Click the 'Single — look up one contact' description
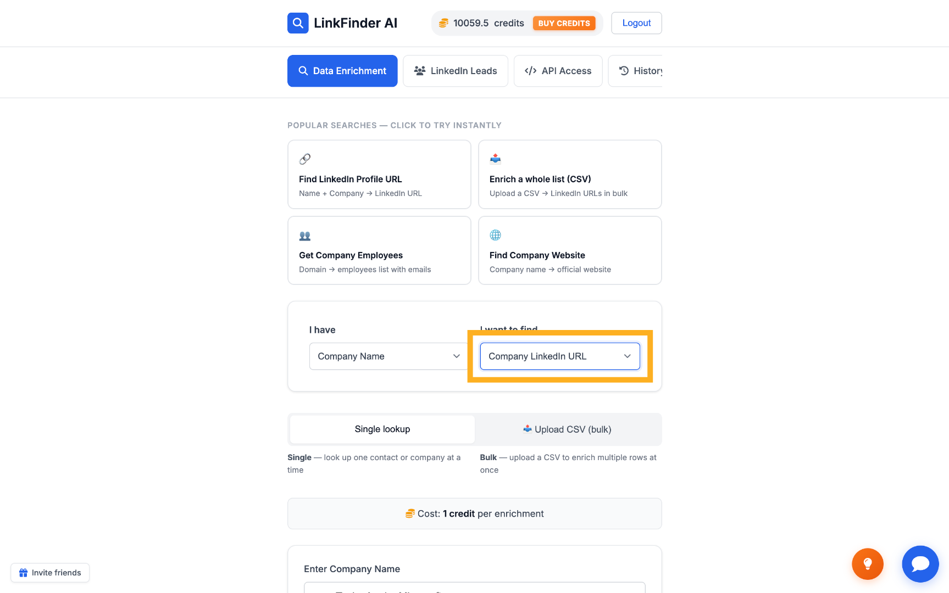 pos(374,463)
